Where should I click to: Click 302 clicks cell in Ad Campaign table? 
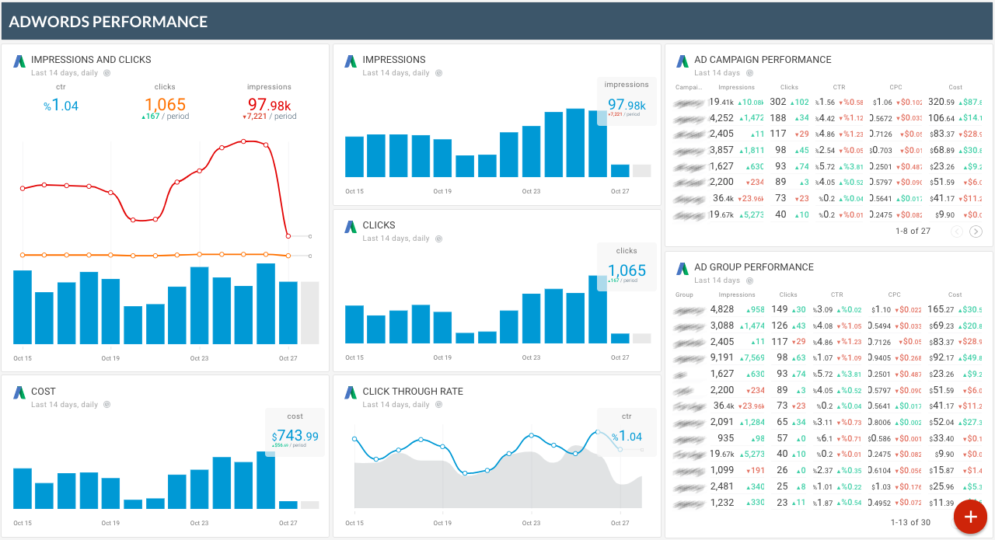coord(777,102)
